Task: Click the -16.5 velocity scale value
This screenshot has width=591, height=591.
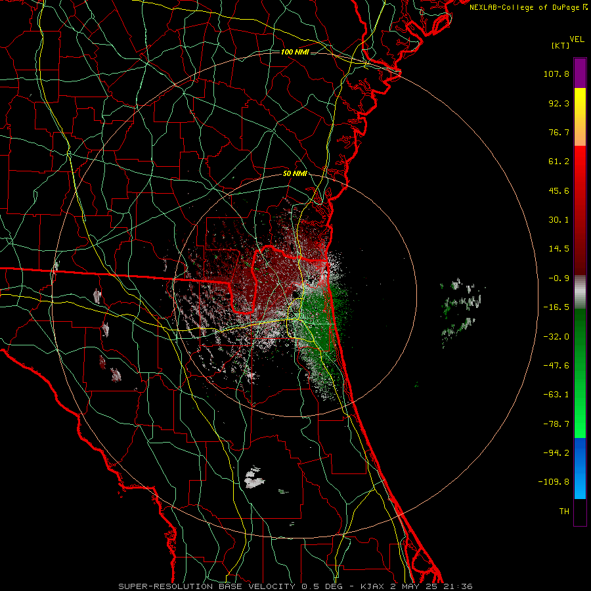Action: [x=556, y=307]
